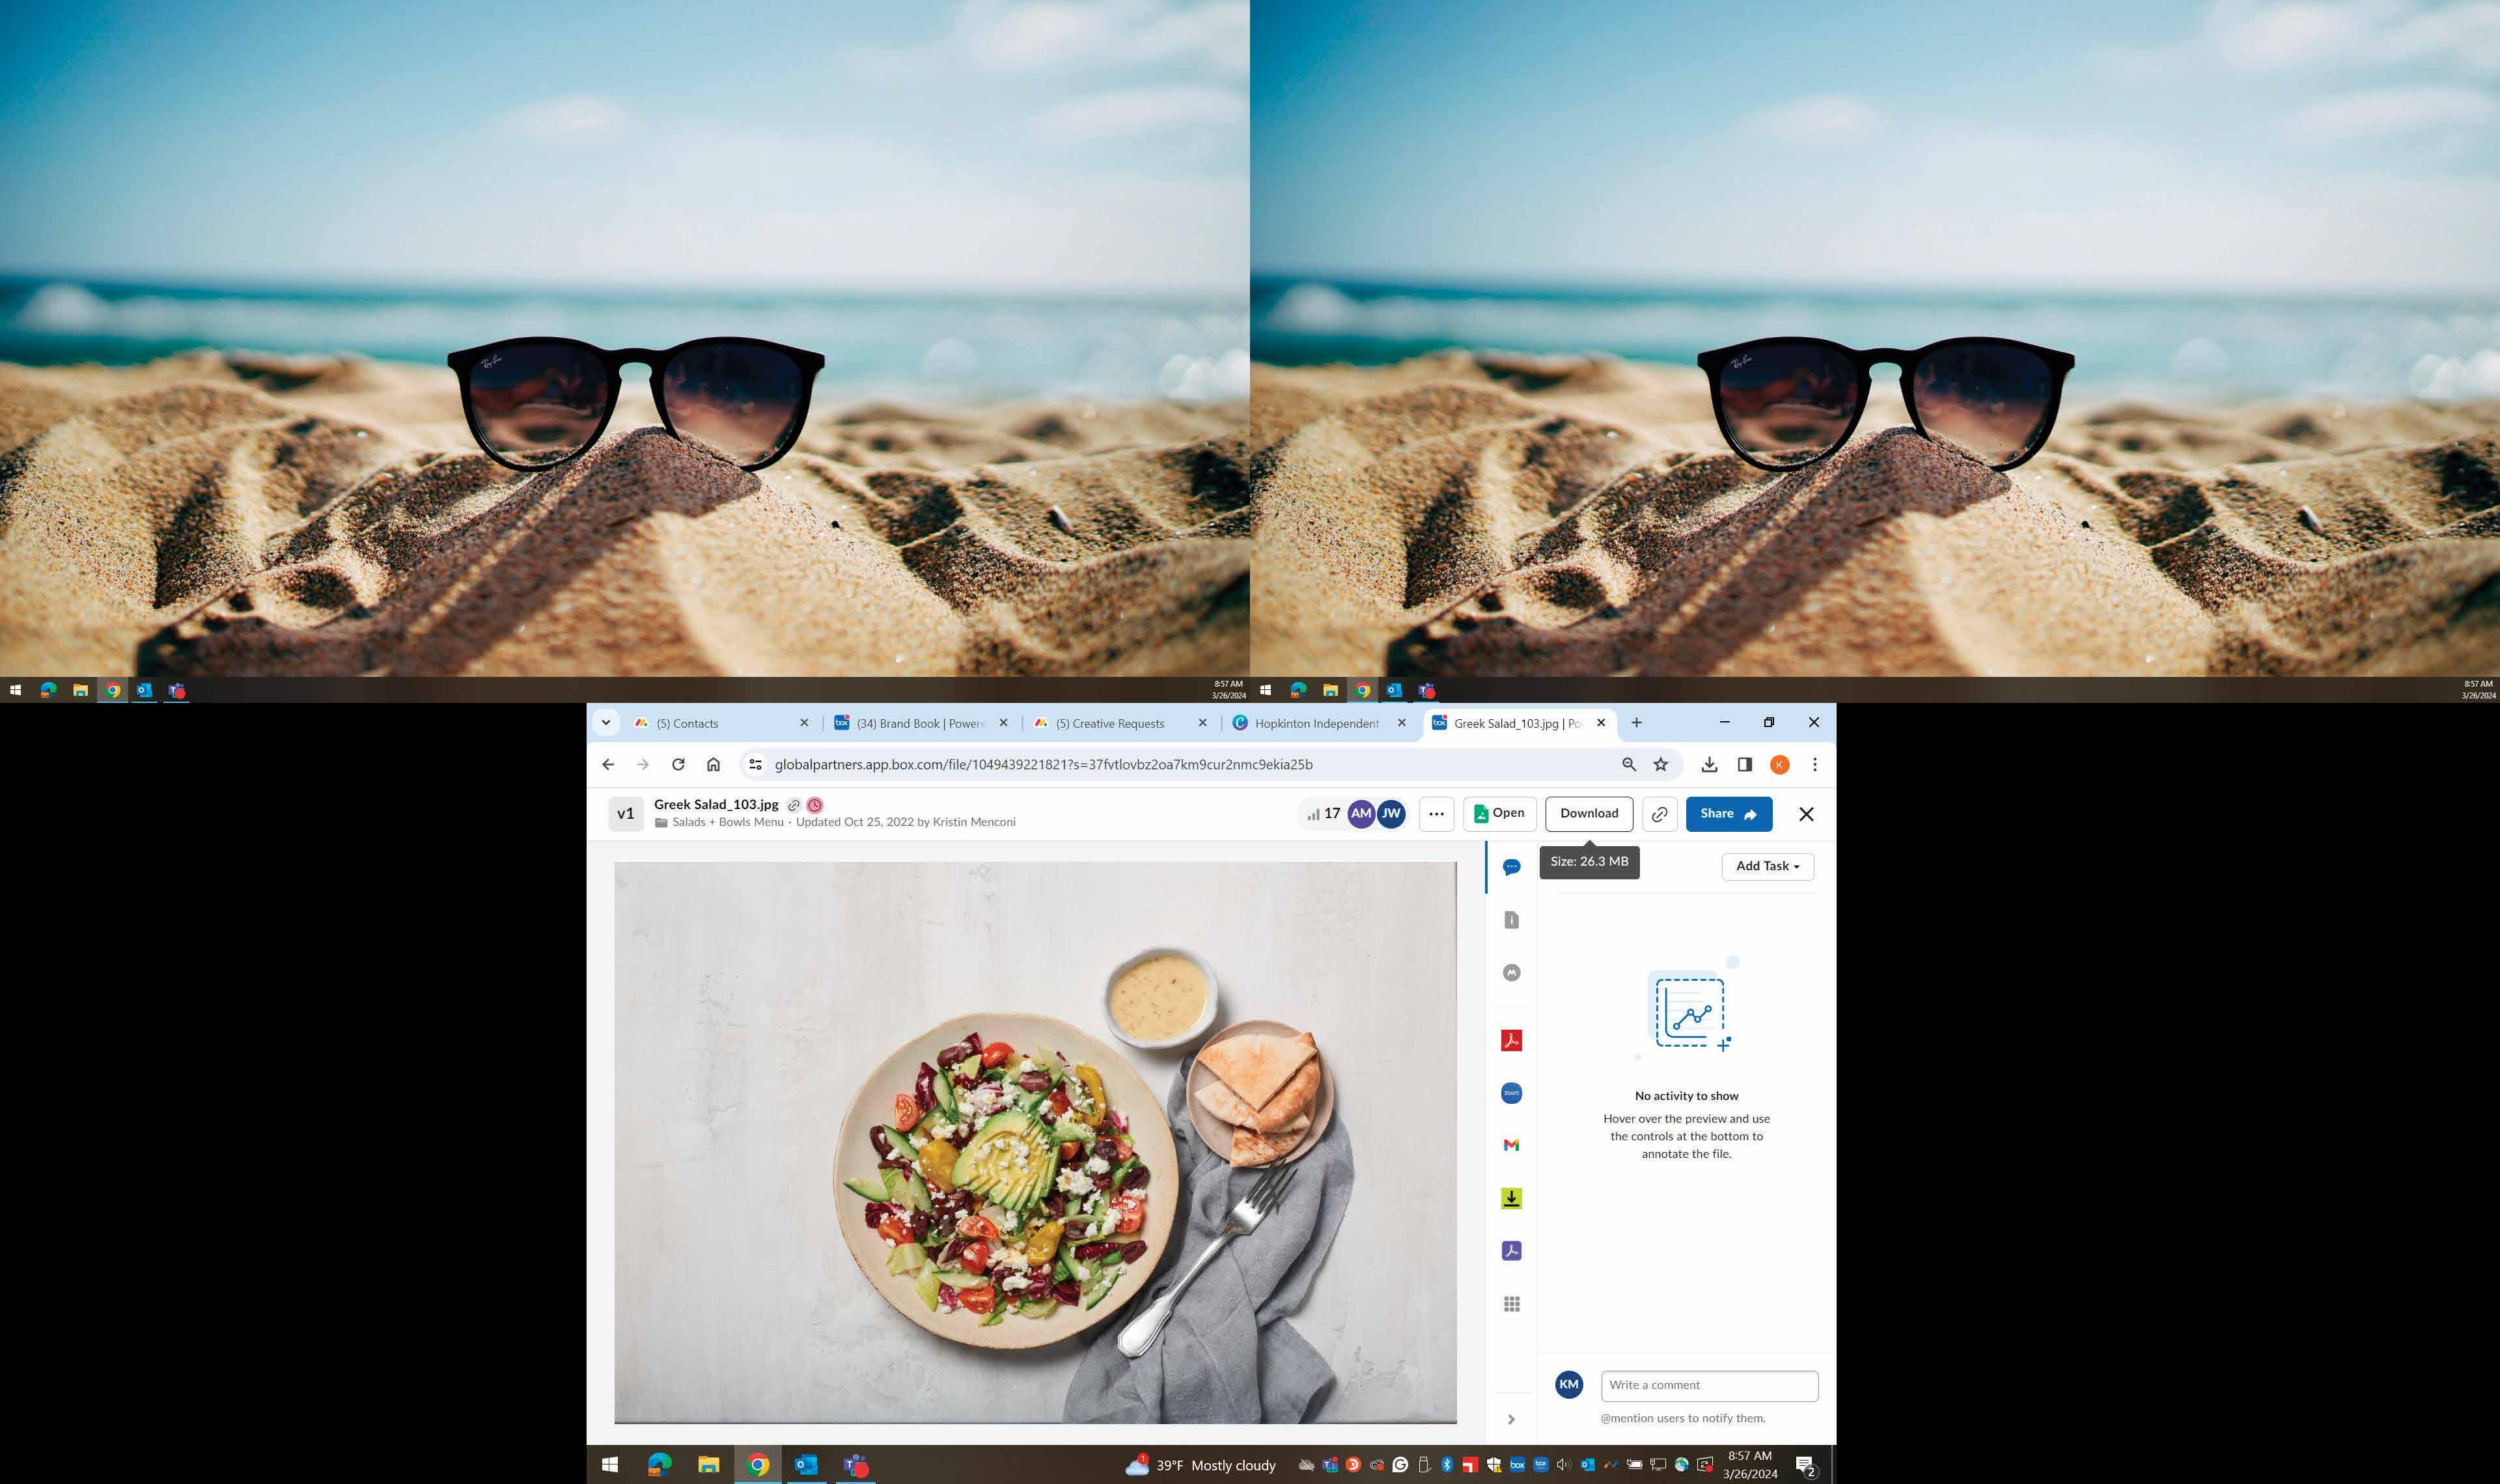The height and width of the screenshot is (1484, 2500).
Task: Open the all integrations grid icon
Action: pos(1511,1304)
